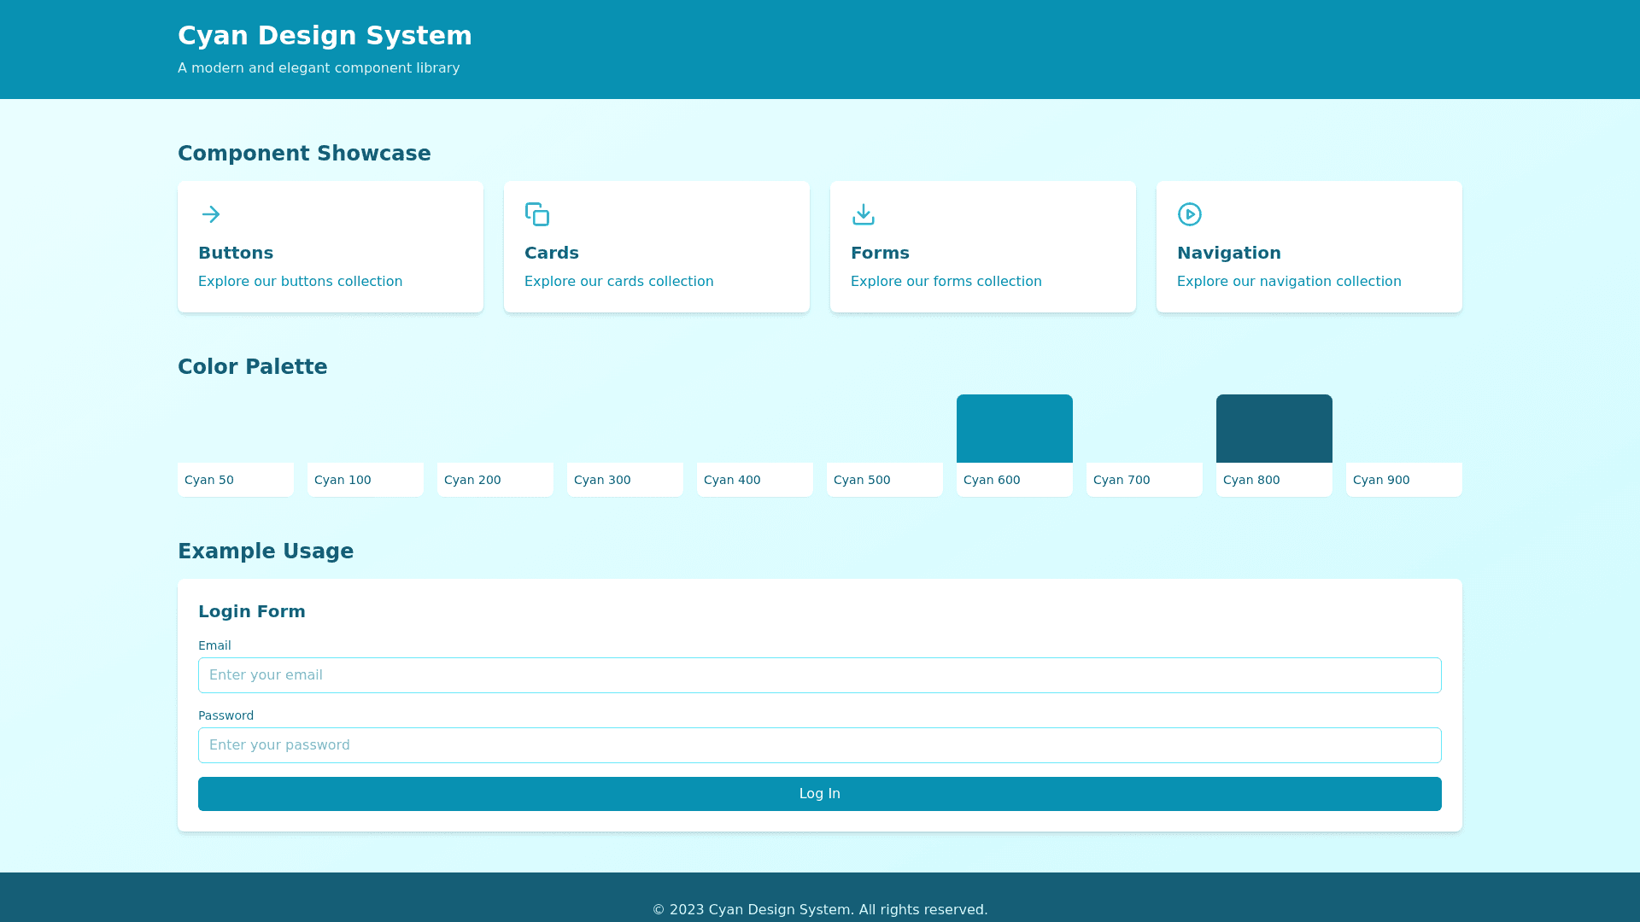The height and width of the screenshot is (922, 1640).
Task: Select the Cyan 800 color swatch
Action: 1274,429
